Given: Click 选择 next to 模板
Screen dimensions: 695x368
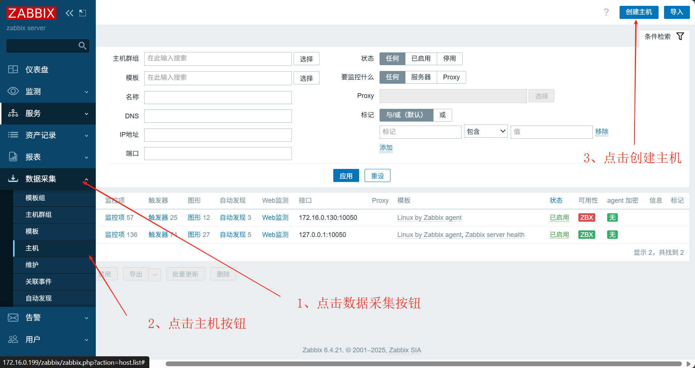Looking at the screenshot, I should (306, 78).
